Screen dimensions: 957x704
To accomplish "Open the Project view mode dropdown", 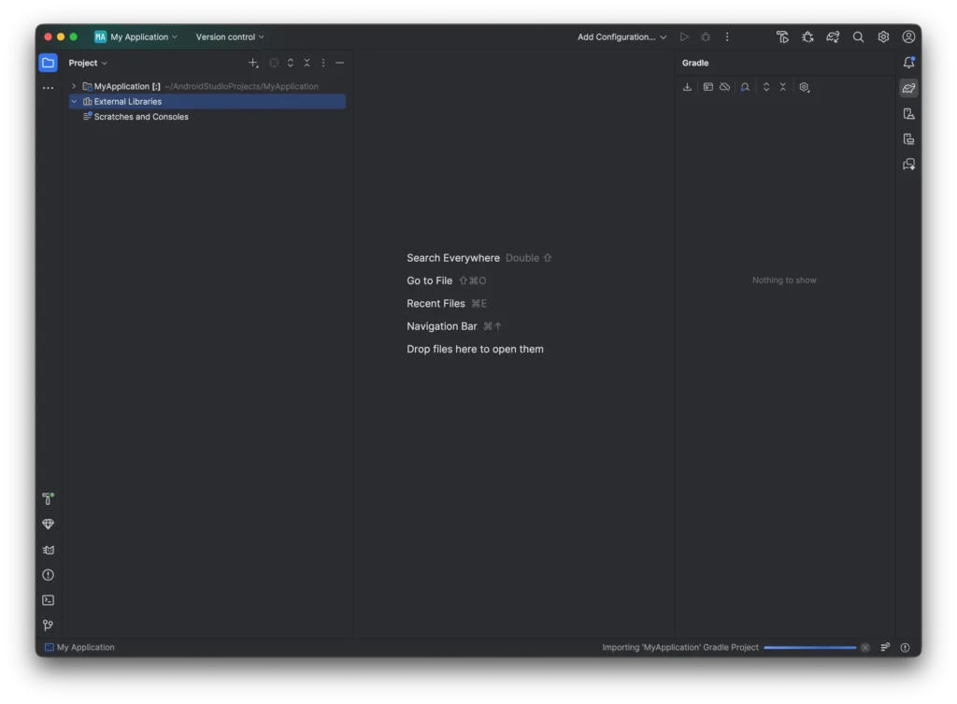I will coord(87,63).
